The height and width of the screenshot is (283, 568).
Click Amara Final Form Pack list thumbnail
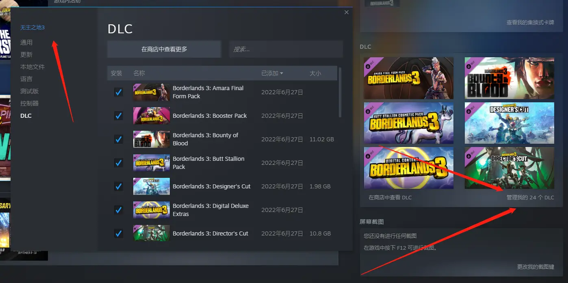pyautogui.click(x=151, y=92)
